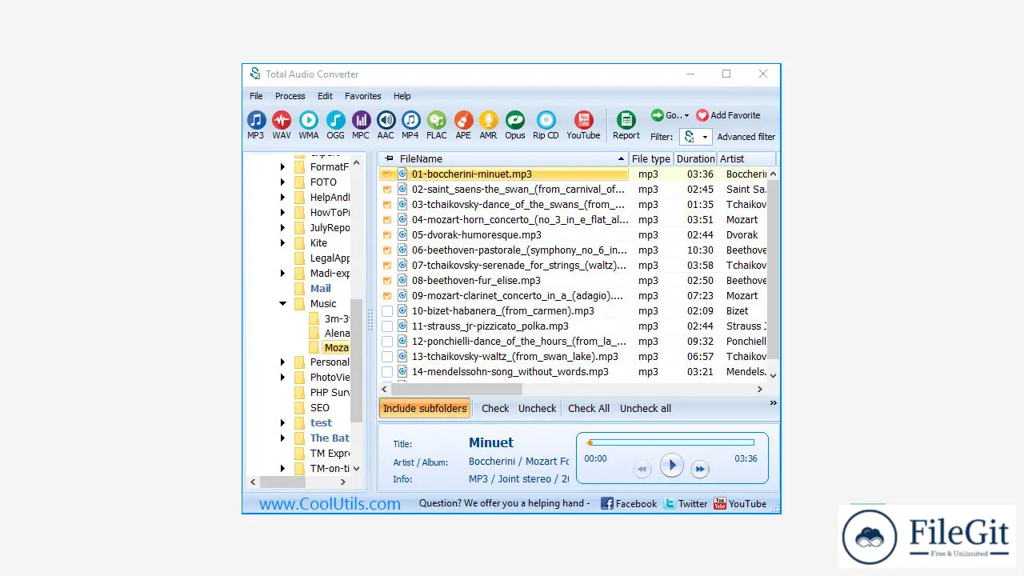Expand the Kite folder
Viewport: 1024px width, 576px height.
point(283,242)
